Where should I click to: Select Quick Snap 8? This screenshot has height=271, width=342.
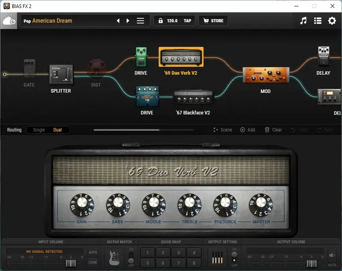(194, 263)
